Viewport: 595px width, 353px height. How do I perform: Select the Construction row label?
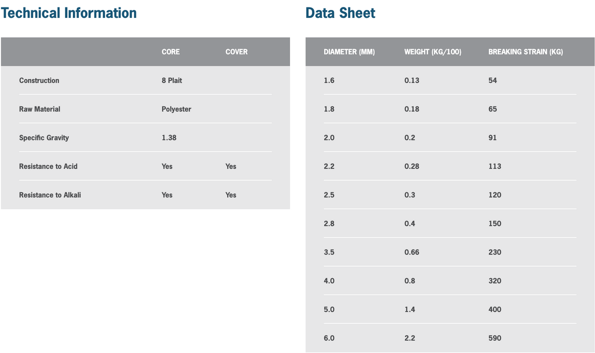pos(39,80)
